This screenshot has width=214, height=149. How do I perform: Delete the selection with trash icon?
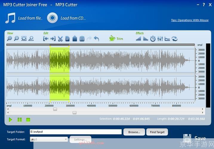pyautogui.click(x=82, y=39)
